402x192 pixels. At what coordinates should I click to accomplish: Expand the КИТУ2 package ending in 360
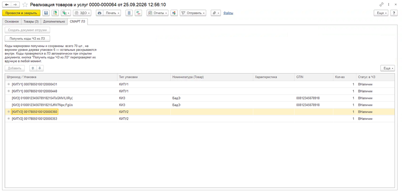[9, 112]
